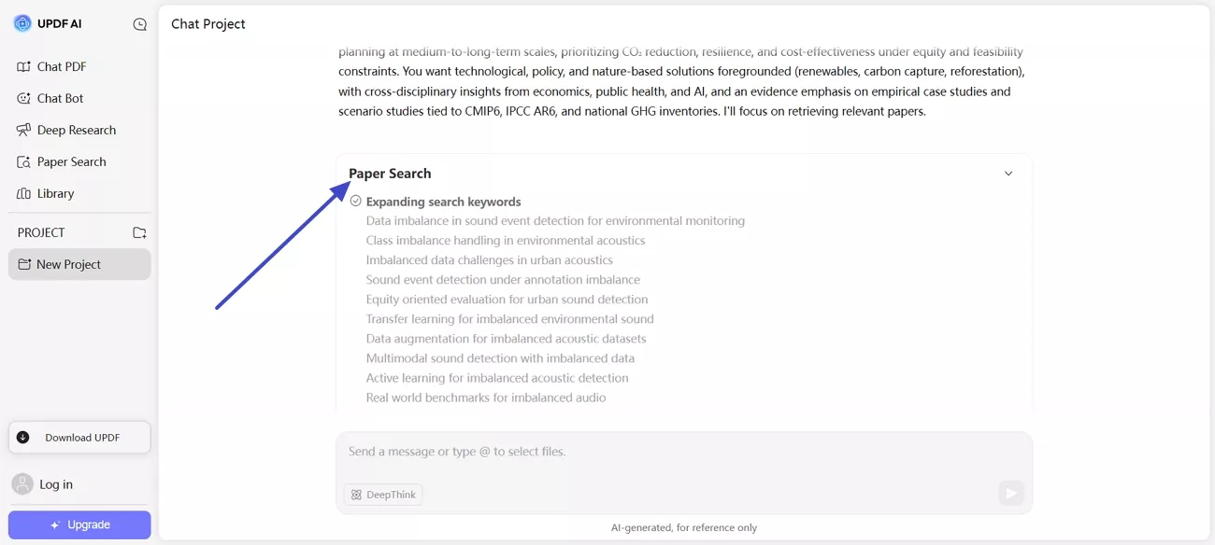Toggle the DeepThink mode
Image resolution: width=1215 pixels, height=545 pixels.
tap(383, 495)
